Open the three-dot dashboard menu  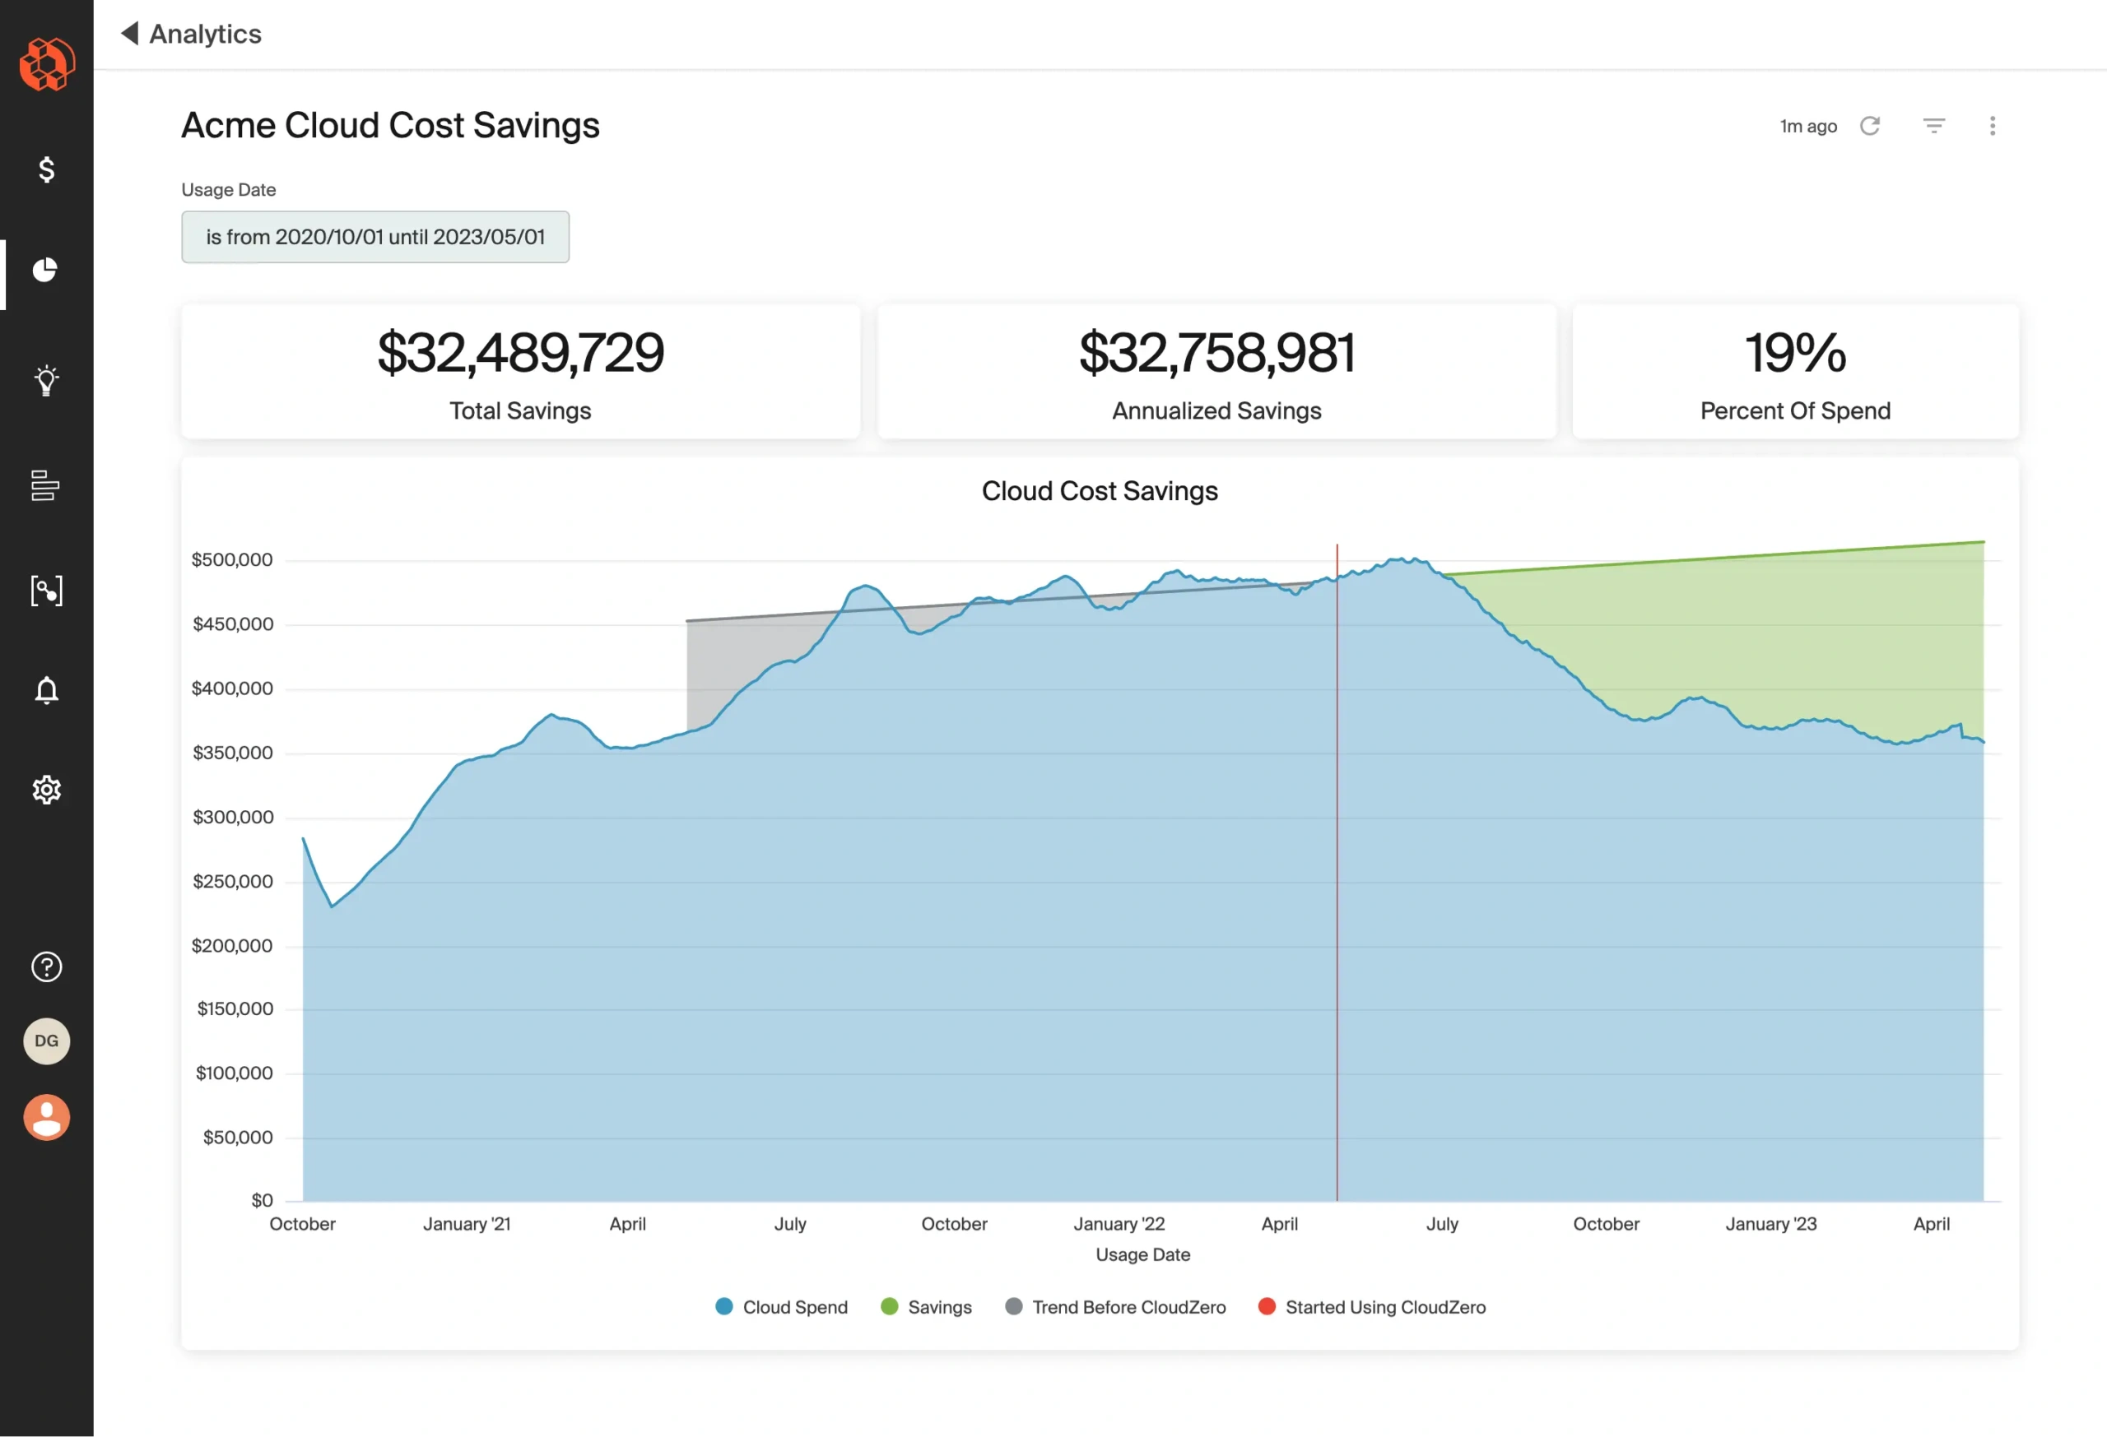pyautogui.click(x=1993, y=126)
